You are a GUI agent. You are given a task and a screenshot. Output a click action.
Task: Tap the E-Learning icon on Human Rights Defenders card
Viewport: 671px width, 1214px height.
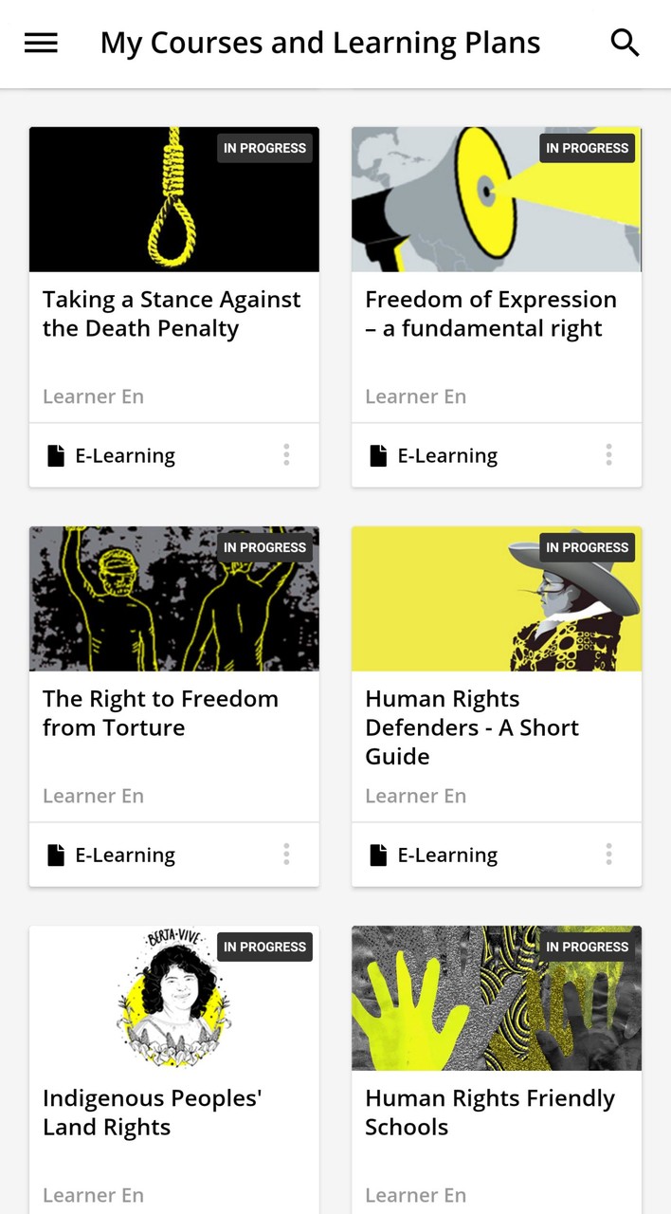coord(377,855)
